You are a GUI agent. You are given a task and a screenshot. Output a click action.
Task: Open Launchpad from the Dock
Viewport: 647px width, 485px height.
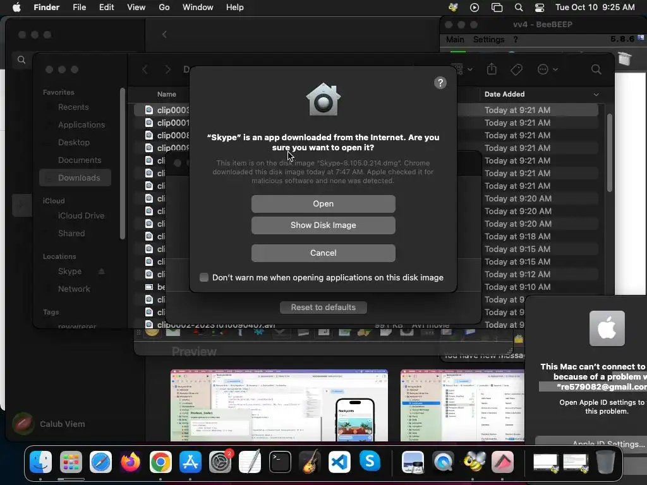click(x=71, y=462)
